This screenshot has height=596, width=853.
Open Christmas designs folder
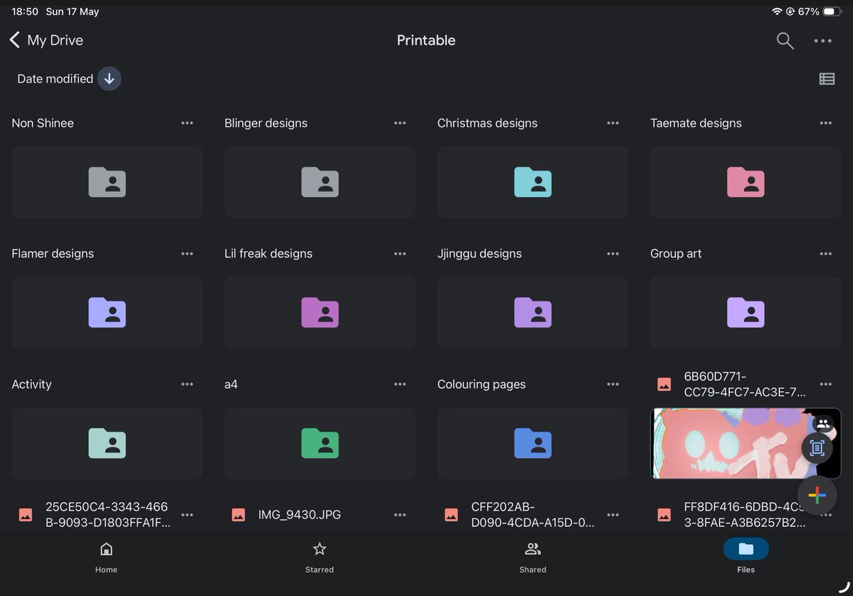[x=533, y=182]
